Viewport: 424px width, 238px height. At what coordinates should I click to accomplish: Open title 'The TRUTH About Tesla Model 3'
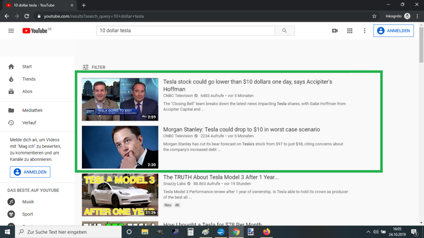[221, 177]
